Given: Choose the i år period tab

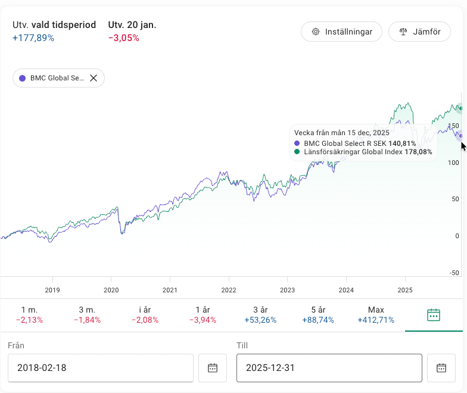Looking at the screenshot, I should click(145, 314).
